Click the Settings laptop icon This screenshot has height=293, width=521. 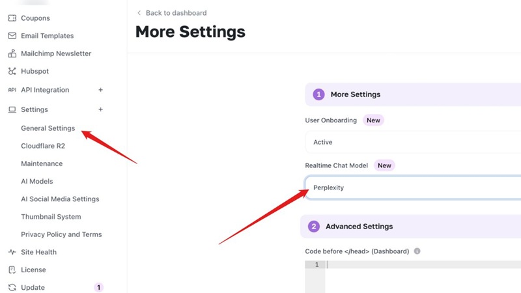(12, 109)
